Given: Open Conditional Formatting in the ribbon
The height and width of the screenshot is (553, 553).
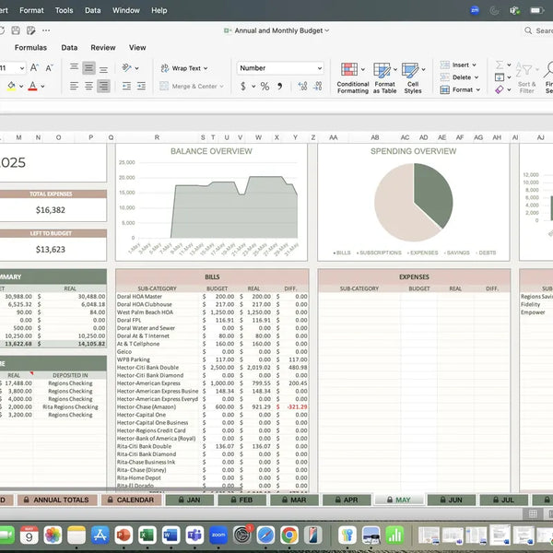Looking at the screenshot, I should 352,76.
